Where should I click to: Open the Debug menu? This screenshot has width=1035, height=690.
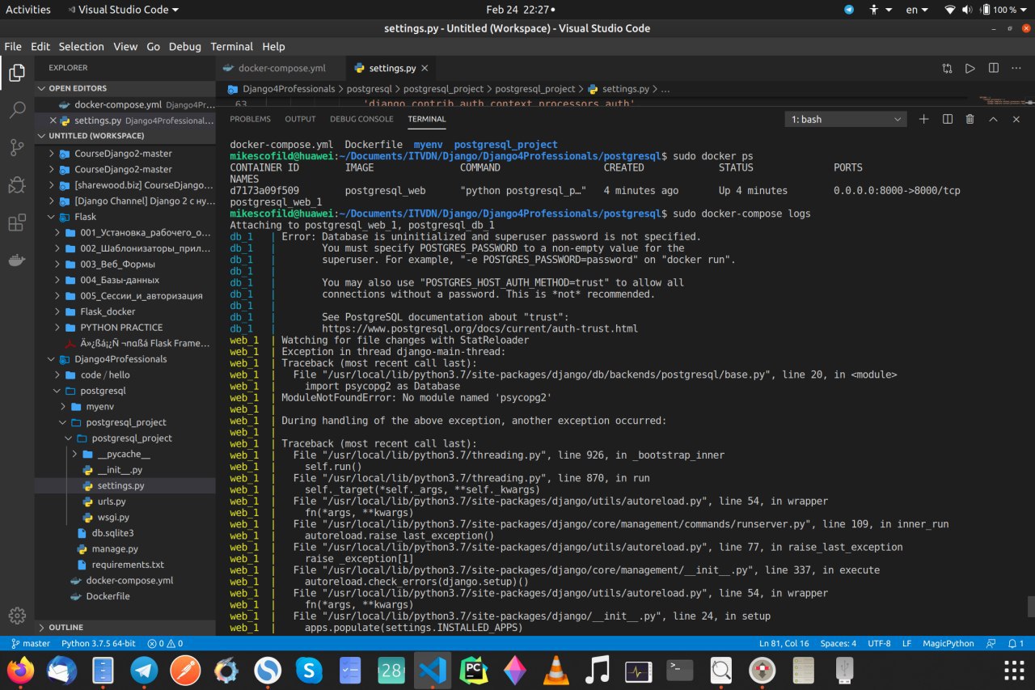pos(185,46)
